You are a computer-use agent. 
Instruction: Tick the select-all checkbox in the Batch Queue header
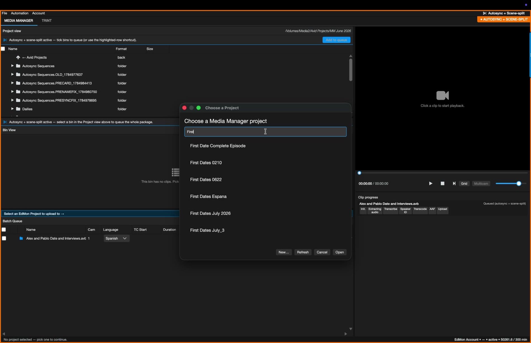click(4, 230)
